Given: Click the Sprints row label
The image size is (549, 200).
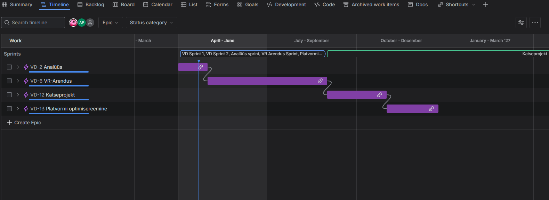Looking at the screenshot, I should coord(12,54).
